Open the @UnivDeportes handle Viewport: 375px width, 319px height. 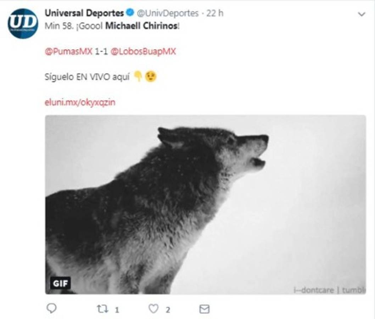tap(168, 13)
